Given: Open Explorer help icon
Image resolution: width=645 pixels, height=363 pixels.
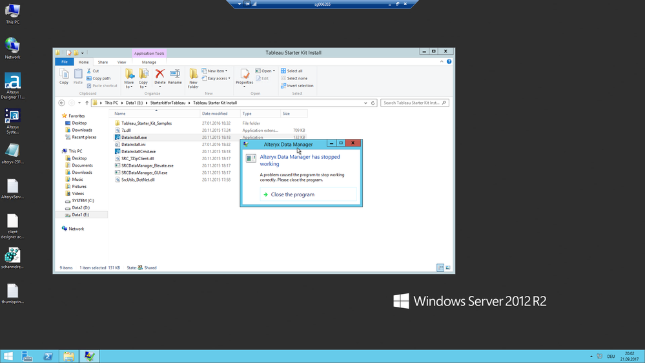Looking at the screenshot, I should (x=449, y=62).
